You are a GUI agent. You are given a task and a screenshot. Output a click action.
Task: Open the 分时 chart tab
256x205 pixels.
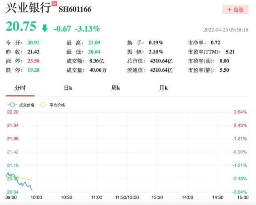[x=20, y=88]
